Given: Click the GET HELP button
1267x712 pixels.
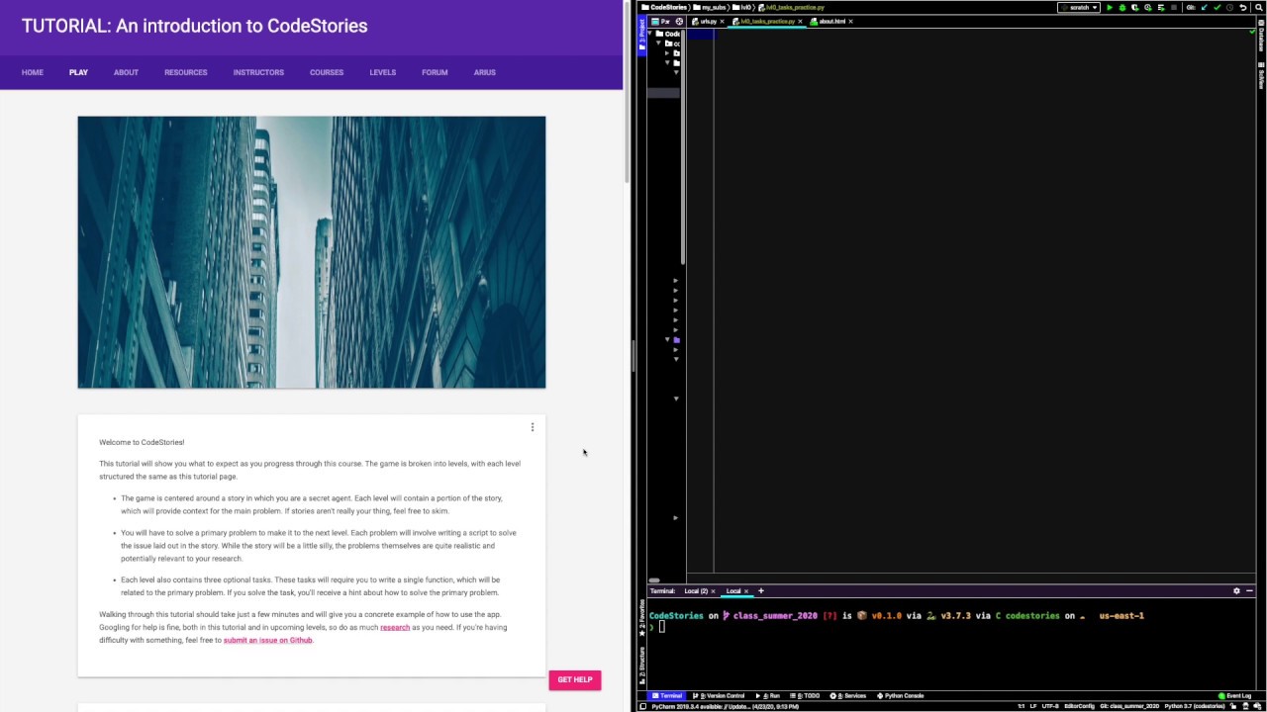Looking at the screenshot, I should click(x=575, y=679).
